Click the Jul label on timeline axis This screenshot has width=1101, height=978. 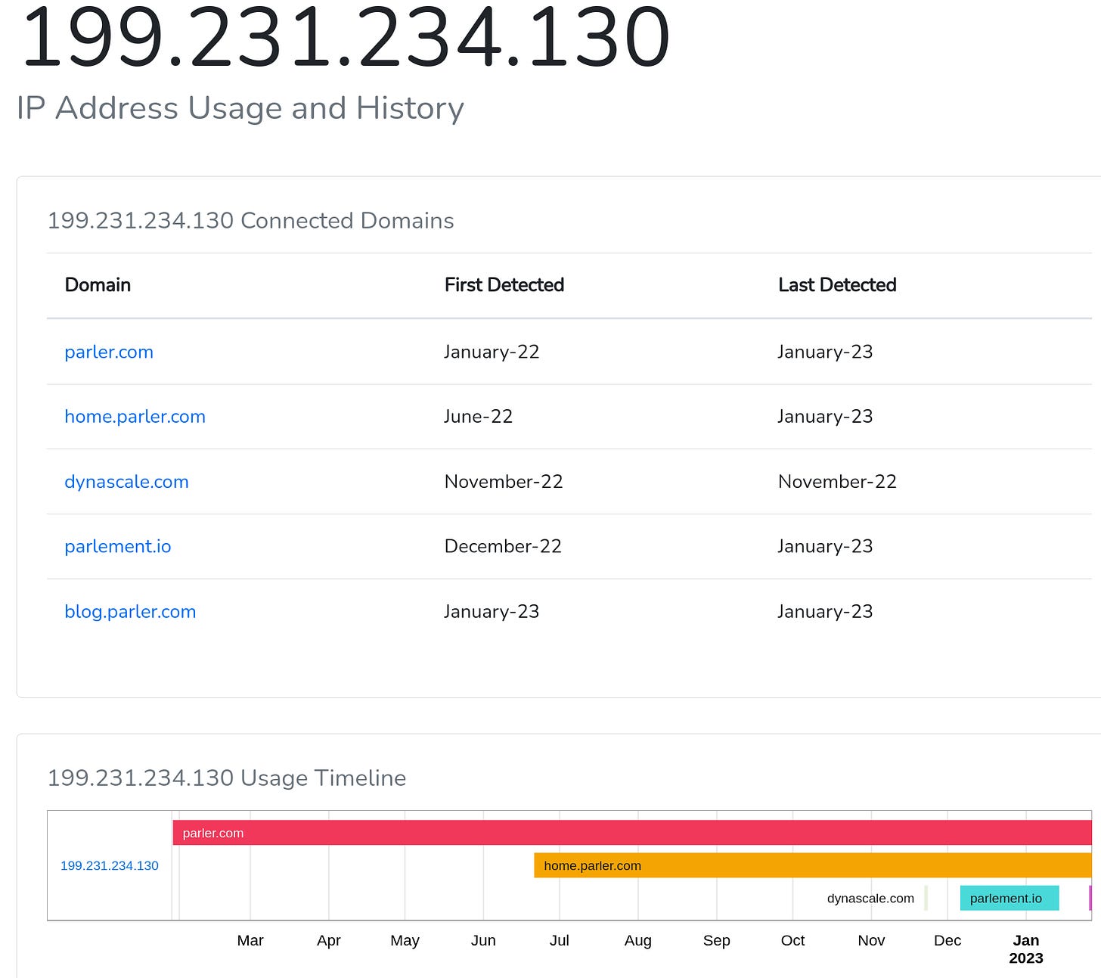pyautogui.click(x=560, y=940)
